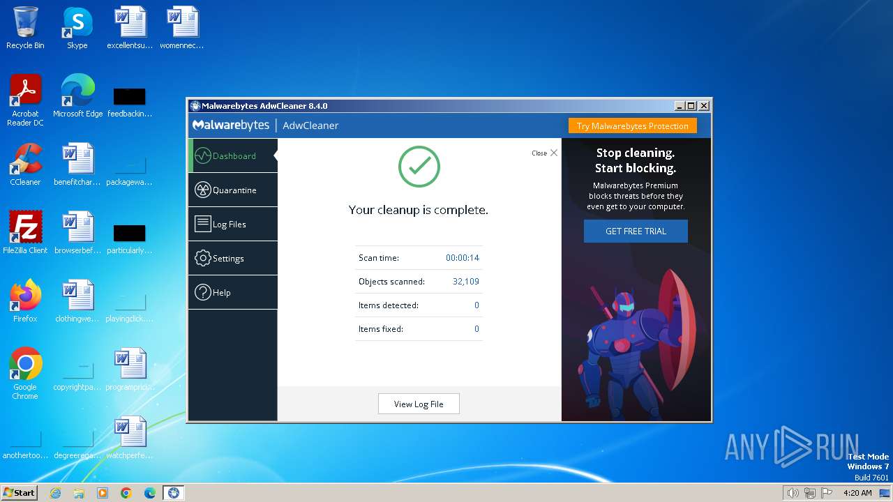Click the Items fixed count

click(476, 329)
